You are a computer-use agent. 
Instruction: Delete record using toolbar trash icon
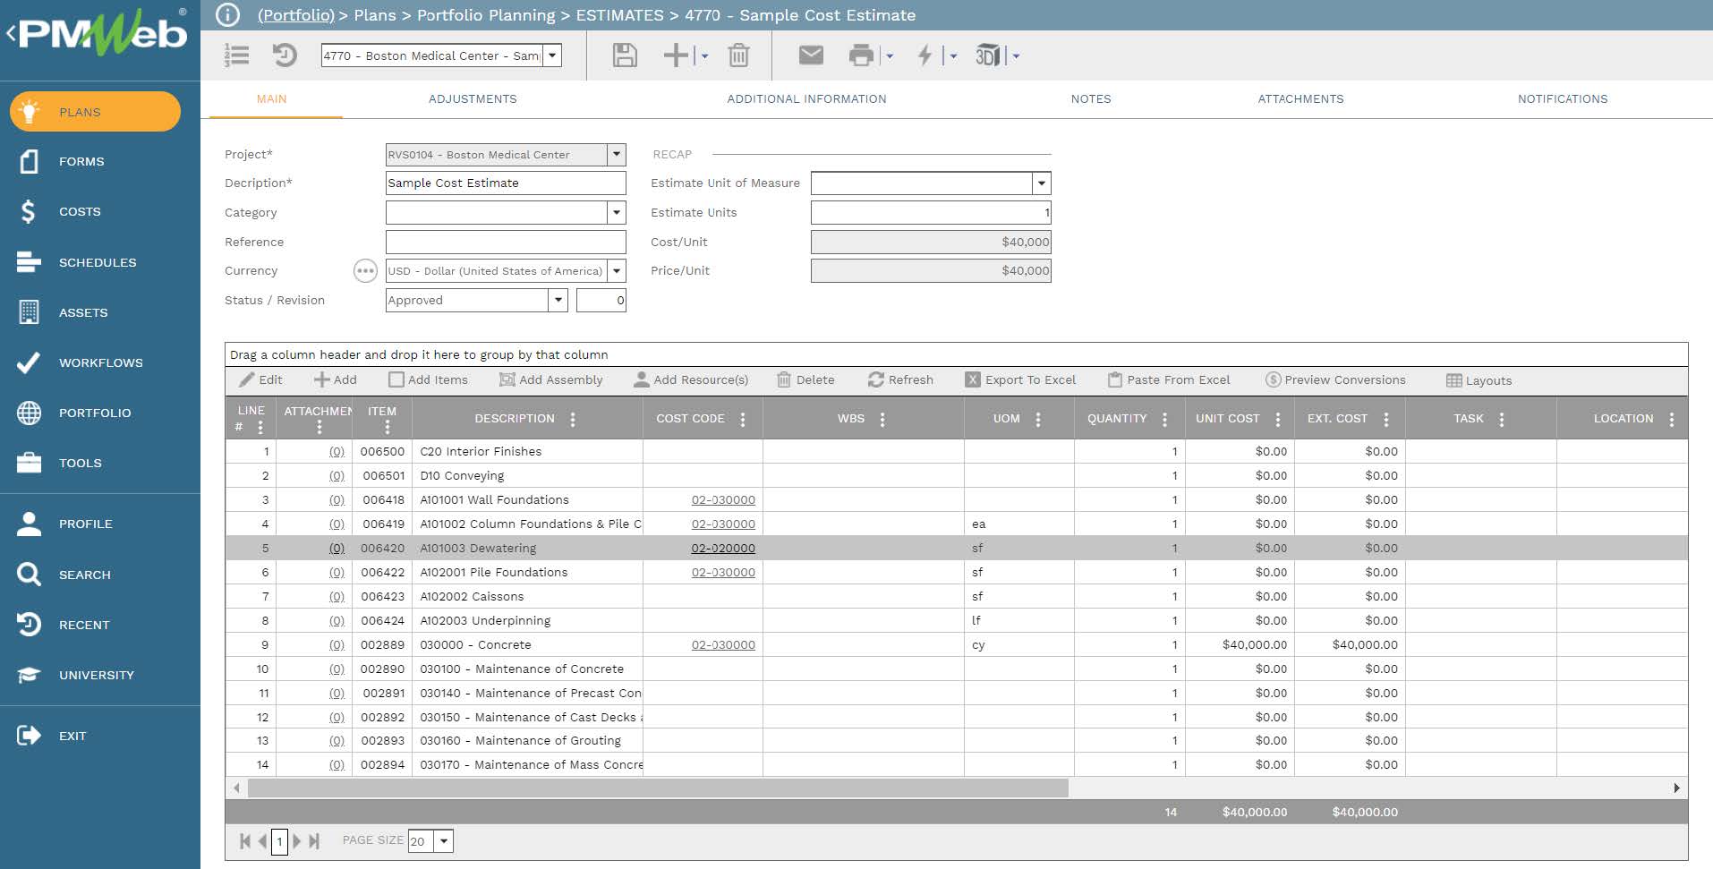pos(738,55)
